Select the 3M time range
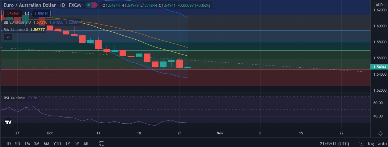The height and width of the screenshot is (147, 388). pos(36,144)
